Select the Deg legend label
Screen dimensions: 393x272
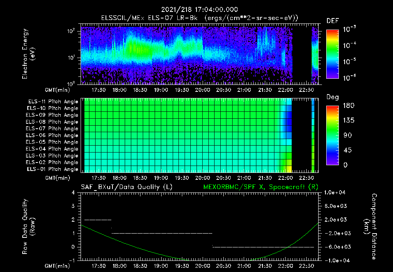pyautogui.click(x=333, y=97)
